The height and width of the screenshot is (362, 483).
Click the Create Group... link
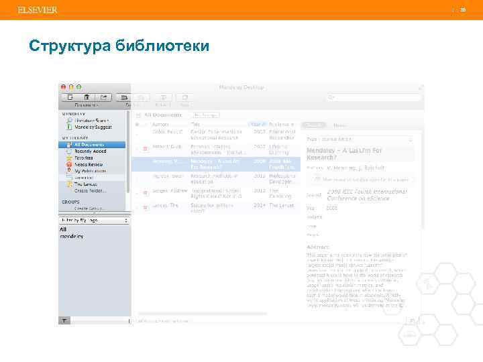(90, 208)
